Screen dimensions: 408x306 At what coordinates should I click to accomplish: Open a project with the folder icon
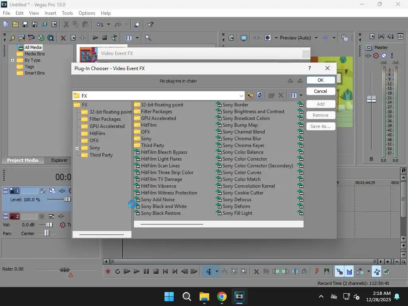point(16,24)
